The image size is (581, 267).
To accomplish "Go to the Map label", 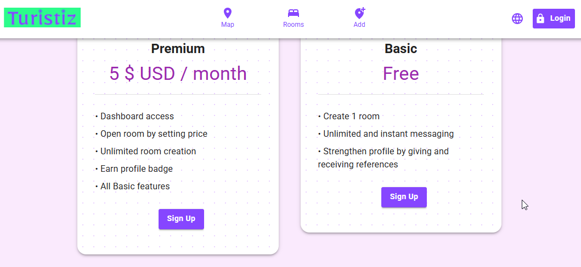I will pyautogui.click(x=228, y=25).
